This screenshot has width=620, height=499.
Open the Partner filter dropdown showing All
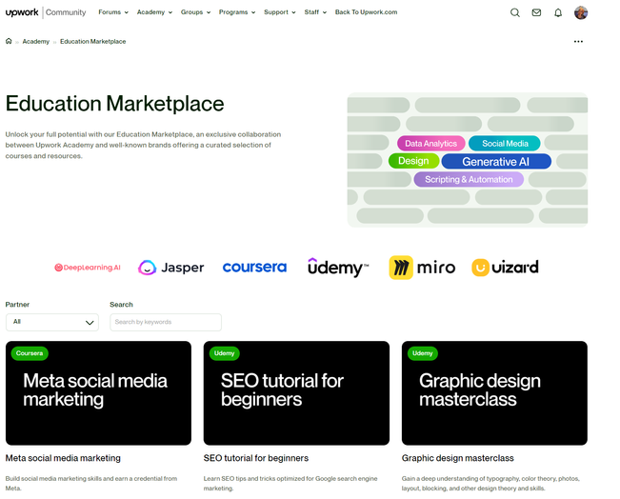pyautogui.click(x=52, y=322)
